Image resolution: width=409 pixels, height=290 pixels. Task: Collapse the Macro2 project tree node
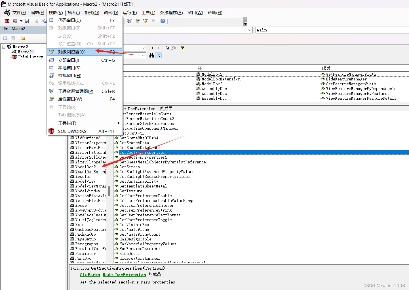point(4,47)
